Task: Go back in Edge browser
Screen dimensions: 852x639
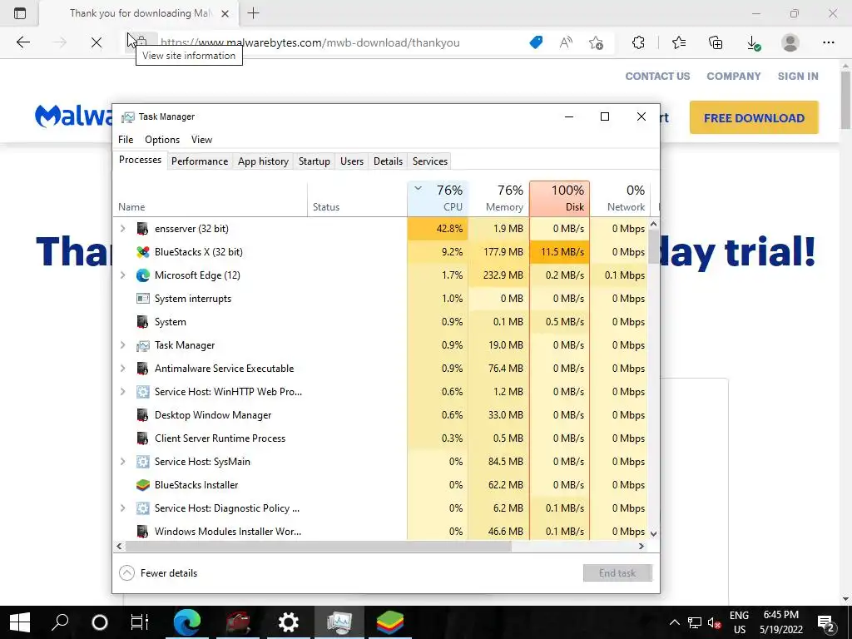Action: [22, 42]
